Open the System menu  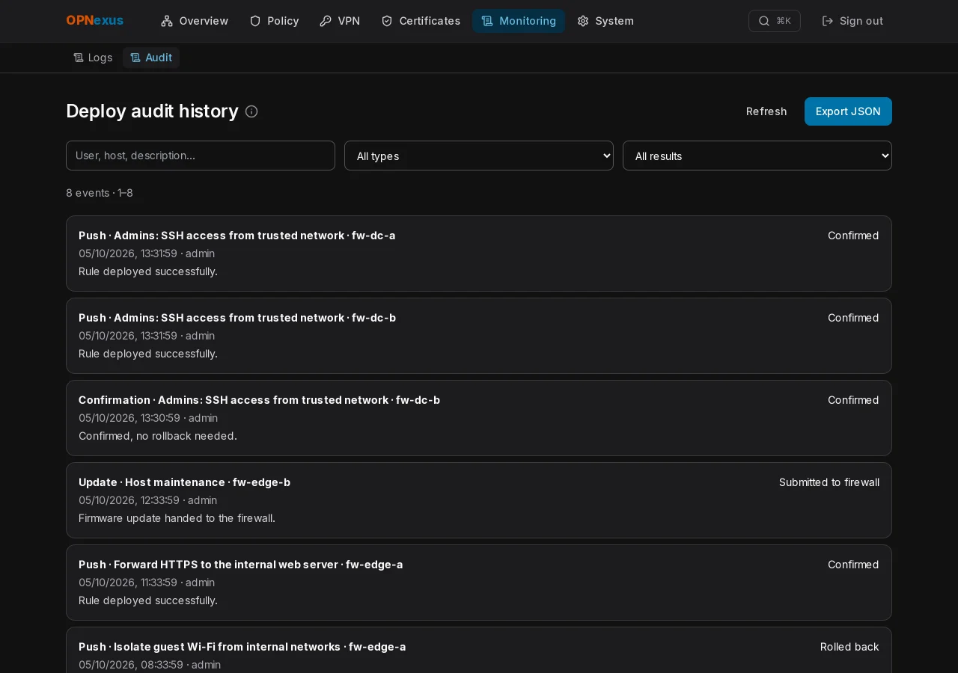(605, 21)
